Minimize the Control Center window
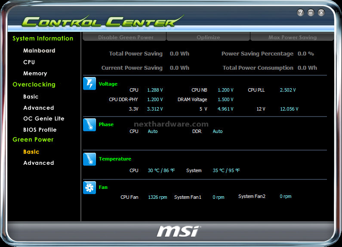 pos(311,12)
